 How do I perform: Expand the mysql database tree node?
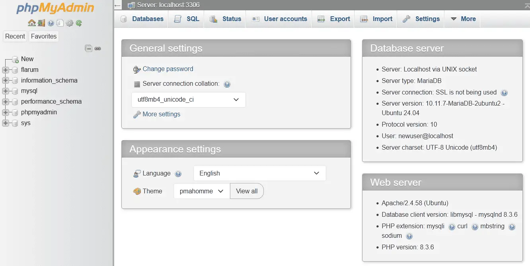(x=6, y=91)
